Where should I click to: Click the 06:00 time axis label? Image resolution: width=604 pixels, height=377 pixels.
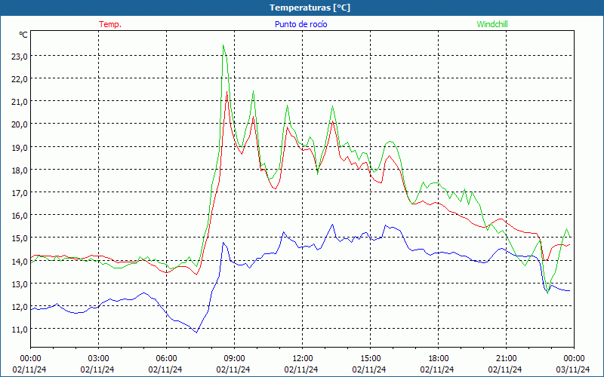166,359
